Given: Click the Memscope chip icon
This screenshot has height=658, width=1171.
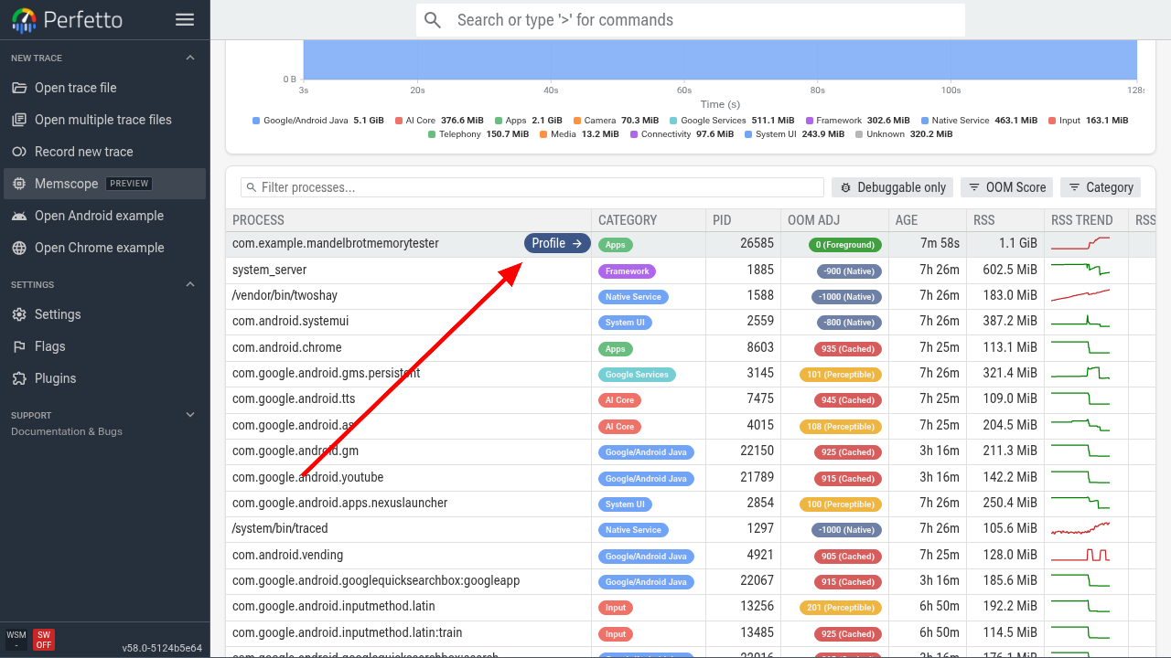Looking at the screenshot, I should tap(18, 184).
